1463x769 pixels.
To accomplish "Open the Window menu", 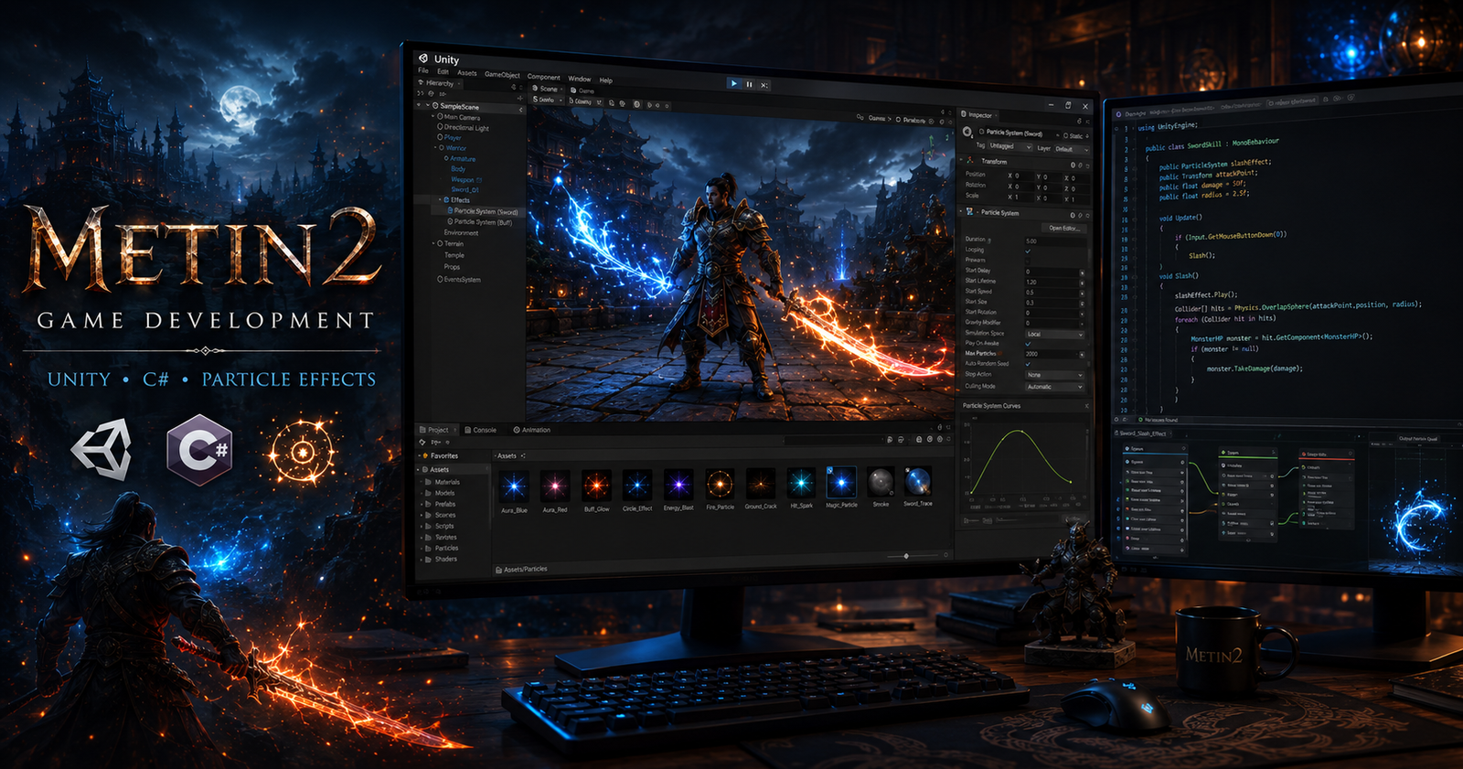I will tap(580, 79).
